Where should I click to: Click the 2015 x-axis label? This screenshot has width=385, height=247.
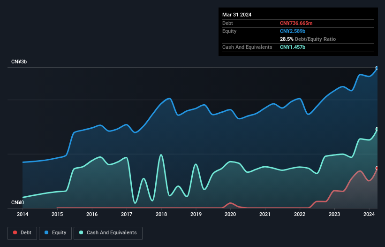point(57,214)
